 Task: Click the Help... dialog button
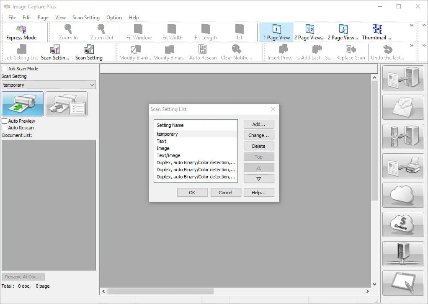259,192
